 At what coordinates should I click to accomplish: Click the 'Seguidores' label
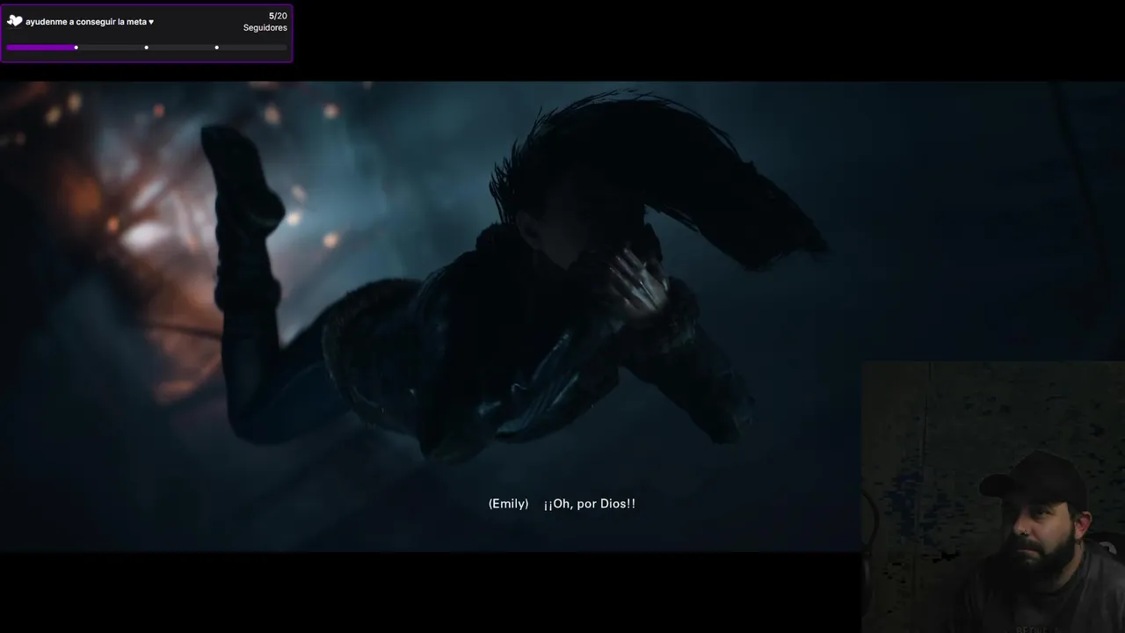[x=265, y=28]
